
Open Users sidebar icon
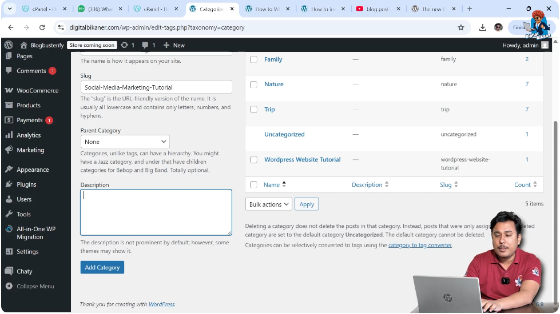9,199
